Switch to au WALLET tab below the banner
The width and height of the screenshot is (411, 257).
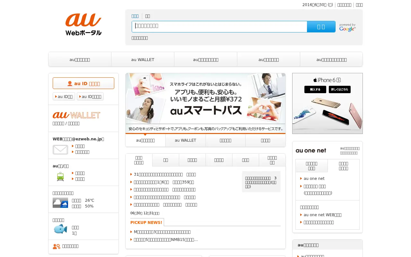point(186,140)
